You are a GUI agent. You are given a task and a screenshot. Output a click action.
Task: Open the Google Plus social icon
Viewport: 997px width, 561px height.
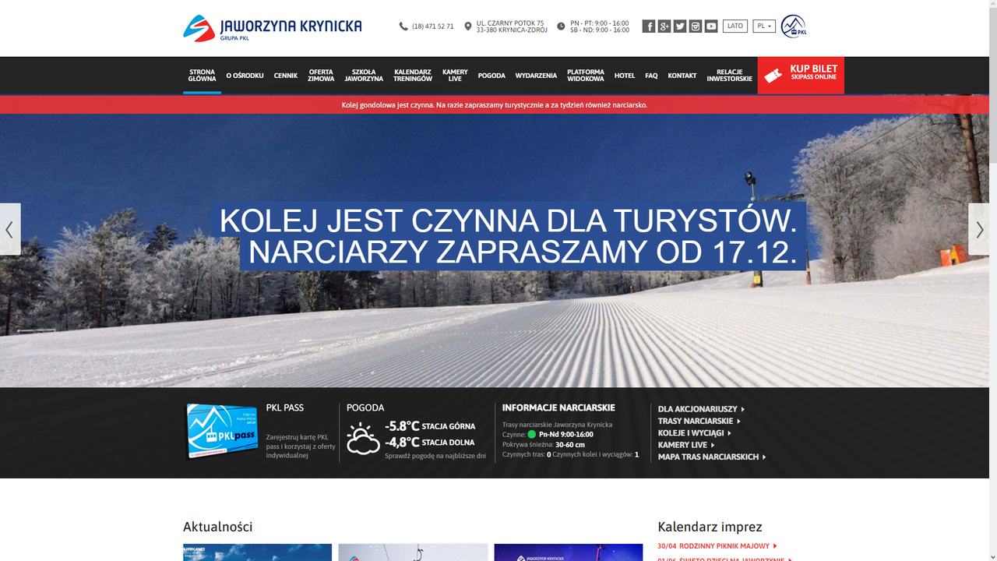click(664, 26)
